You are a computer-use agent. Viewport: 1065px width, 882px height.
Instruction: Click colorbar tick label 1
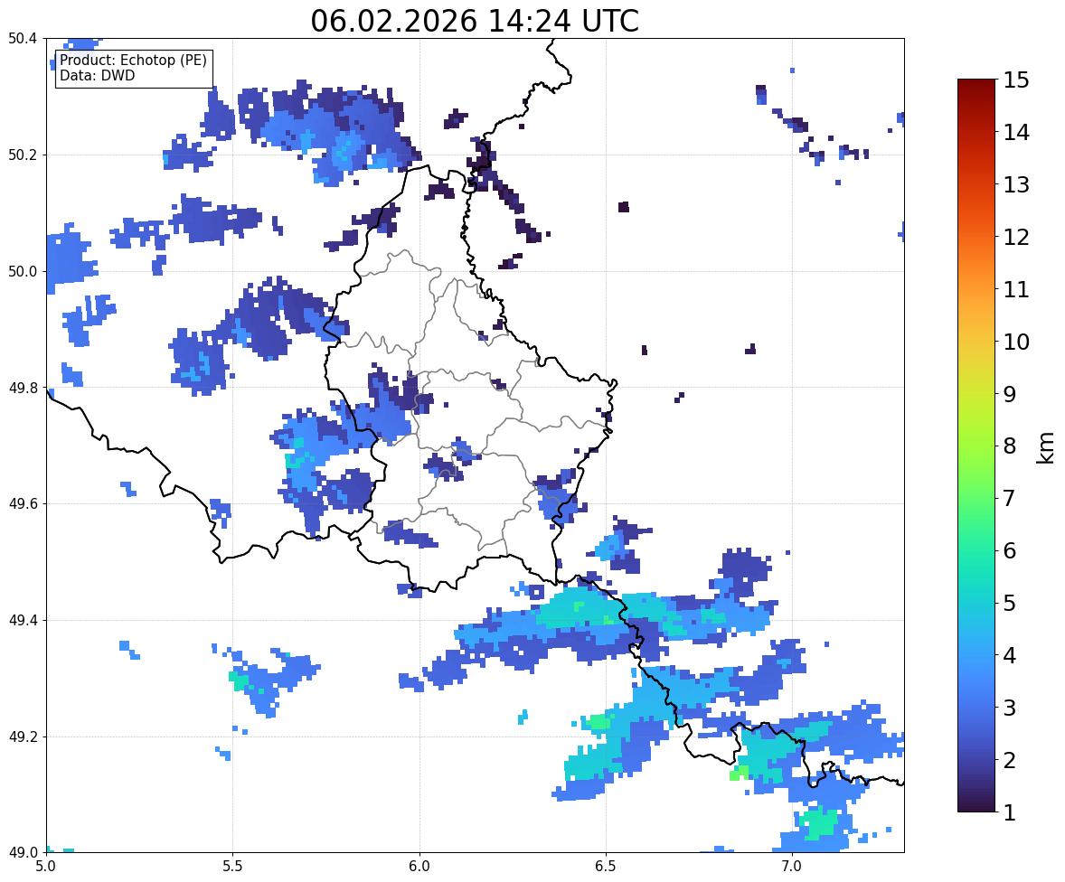tap(1010, 812)
